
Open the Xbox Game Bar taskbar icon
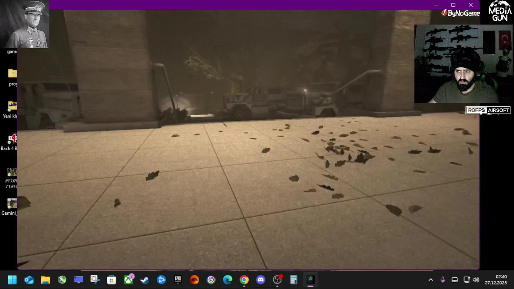(x=62, y=280)
